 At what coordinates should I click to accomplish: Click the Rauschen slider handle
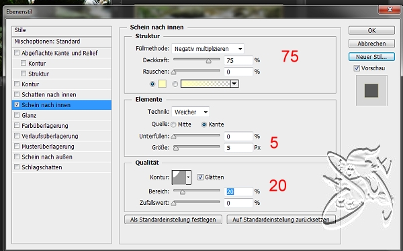click(174, 72)
